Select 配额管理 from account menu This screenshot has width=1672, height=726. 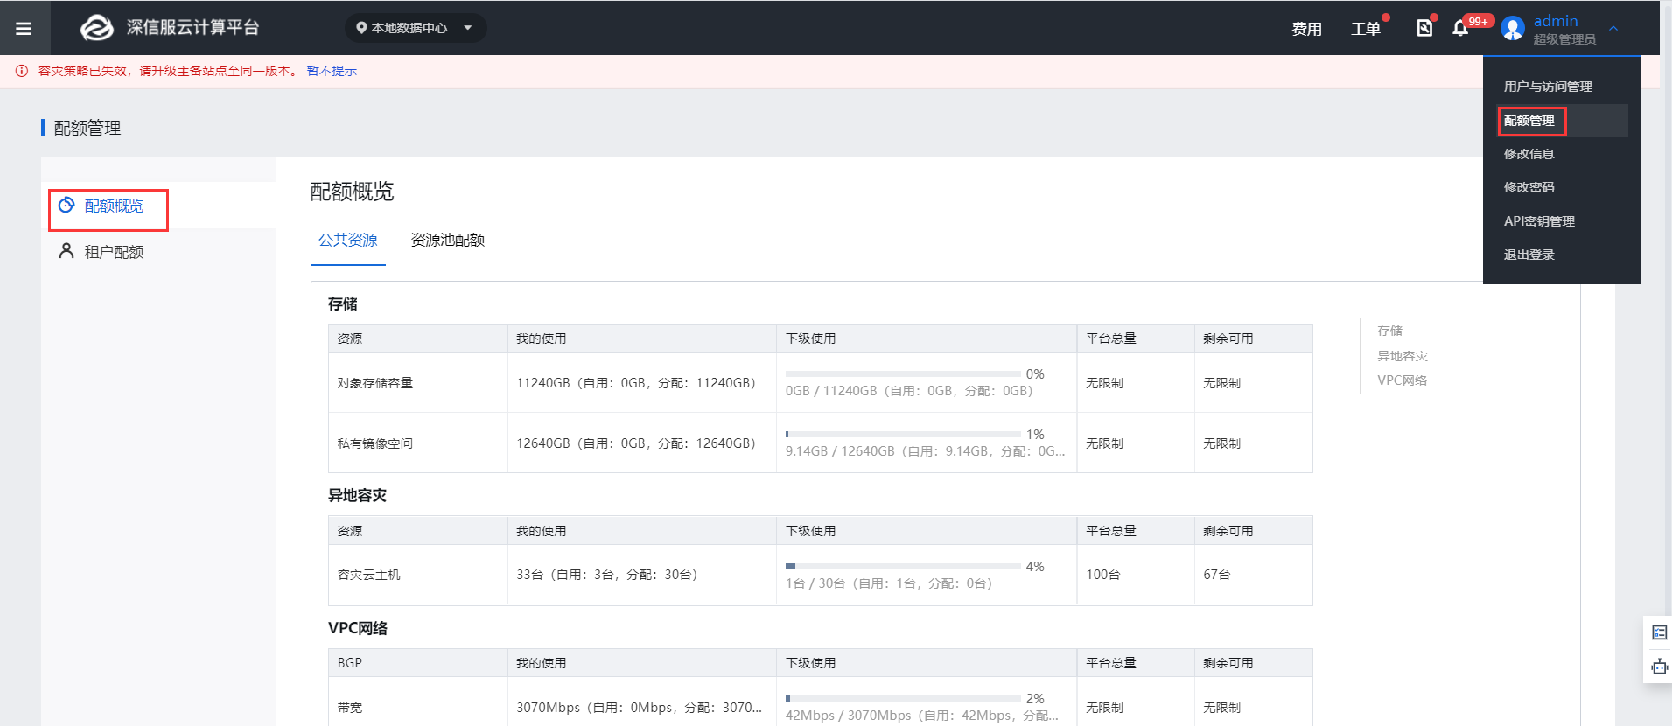click(x=1529, y=121)
